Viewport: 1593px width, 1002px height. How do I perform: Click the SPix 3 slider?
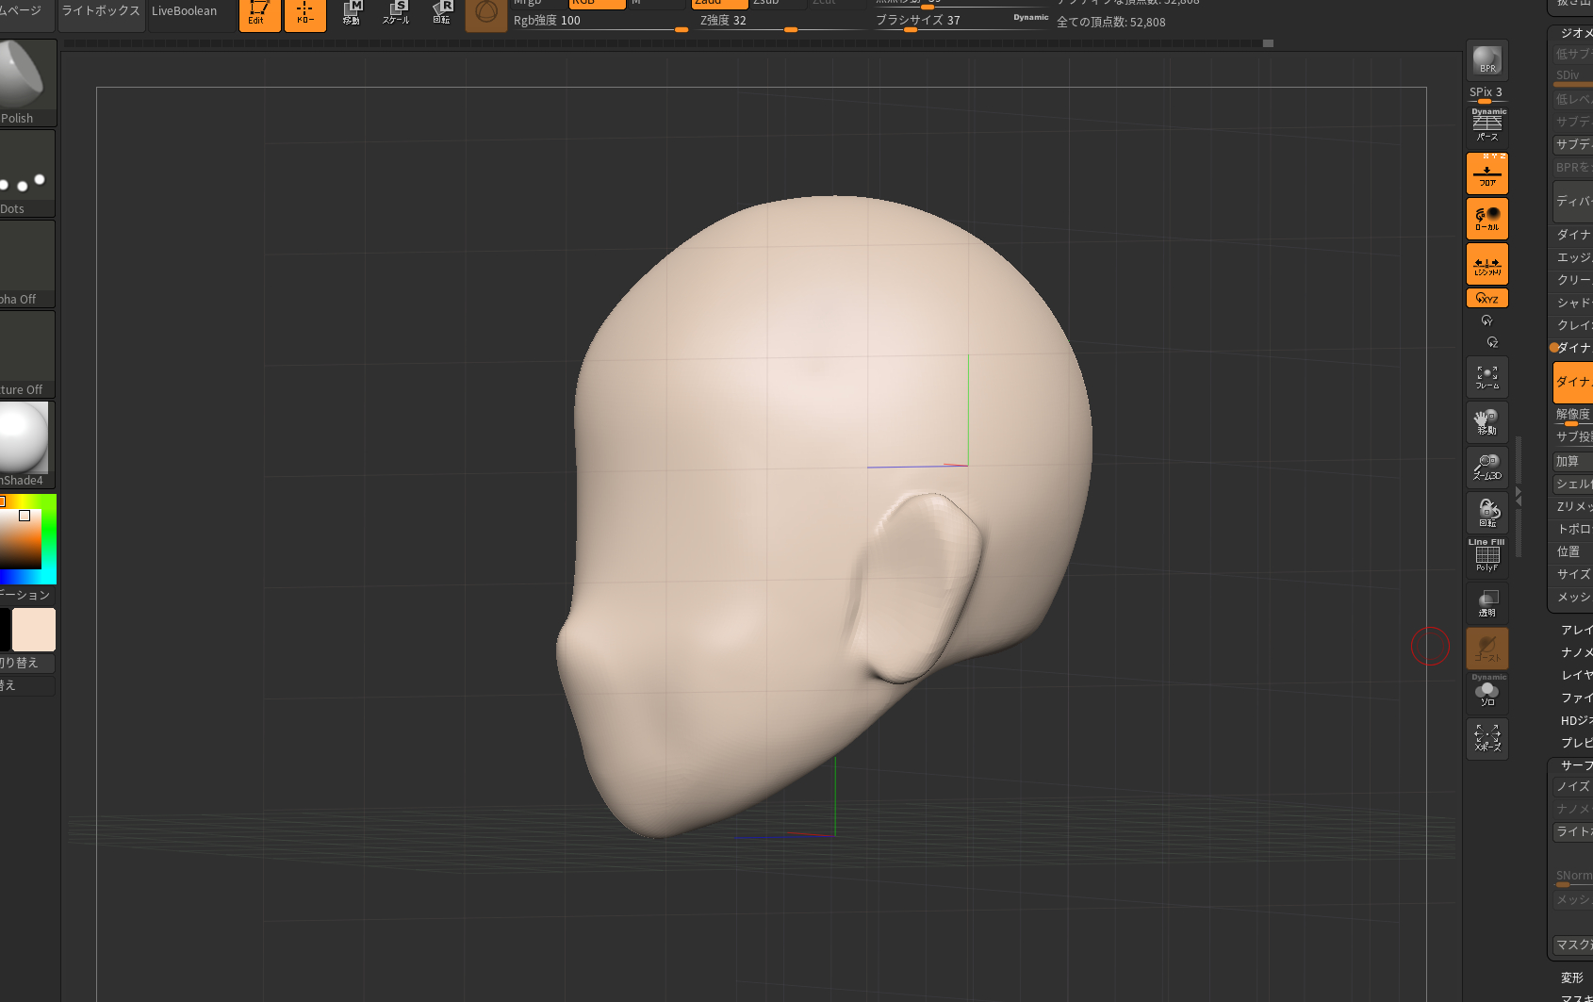click(x=1486, y=93)
